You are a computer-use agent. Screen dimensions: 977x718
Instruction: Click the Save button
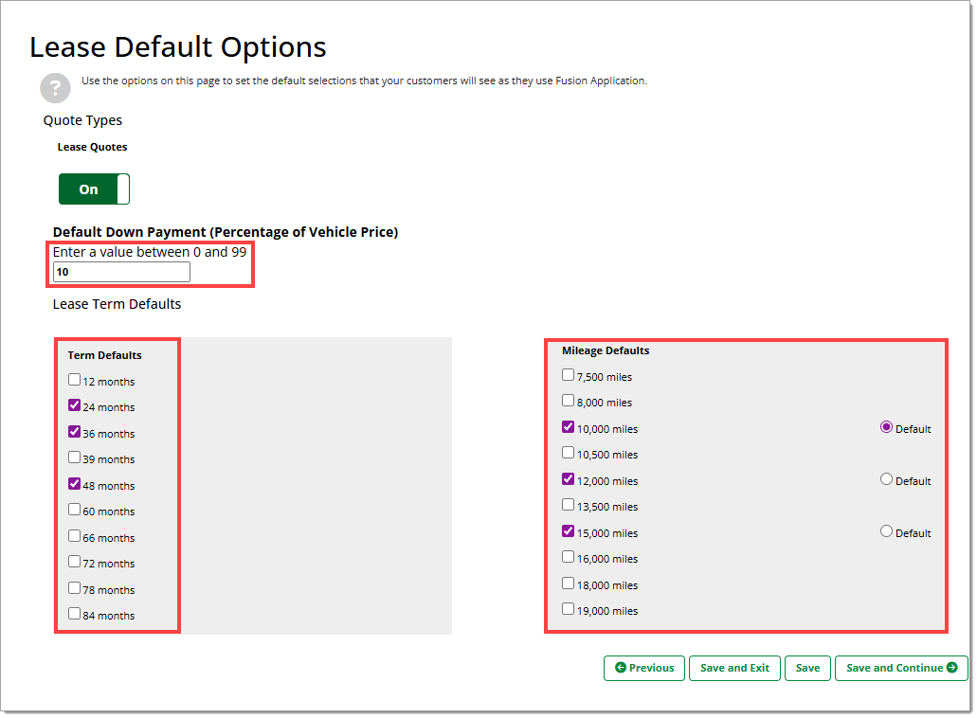click(x=807, y=669)
